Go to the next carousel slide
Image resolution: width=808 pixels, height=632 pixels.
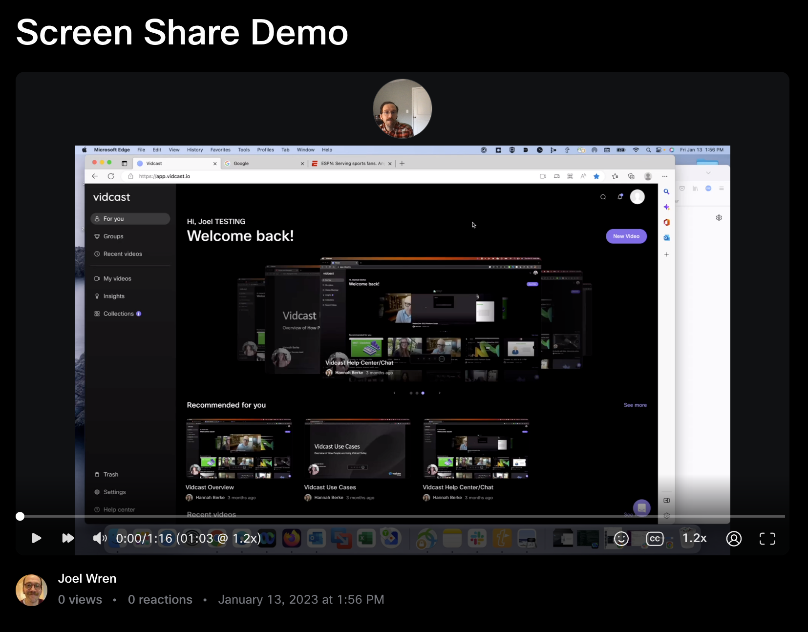click(x=440, y=393)
